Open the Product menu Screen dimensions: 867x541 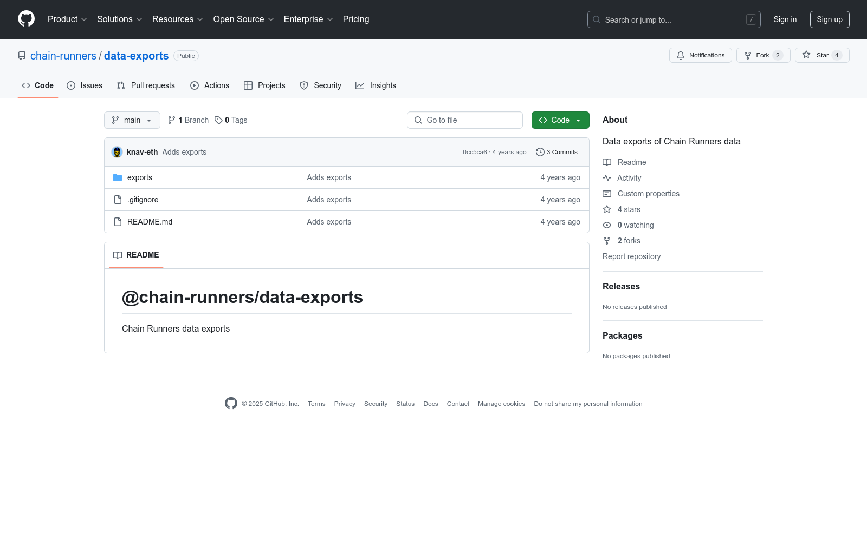[67, 19]
